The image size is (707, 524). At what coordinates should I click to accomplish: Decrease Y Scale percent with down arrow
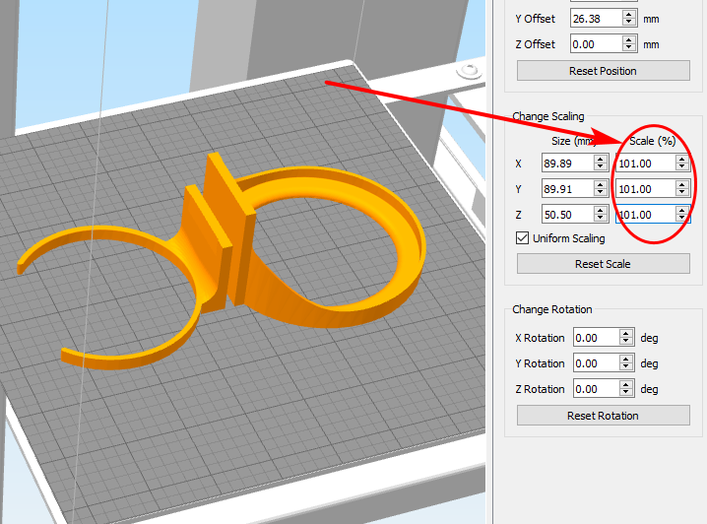pos(682,193)
